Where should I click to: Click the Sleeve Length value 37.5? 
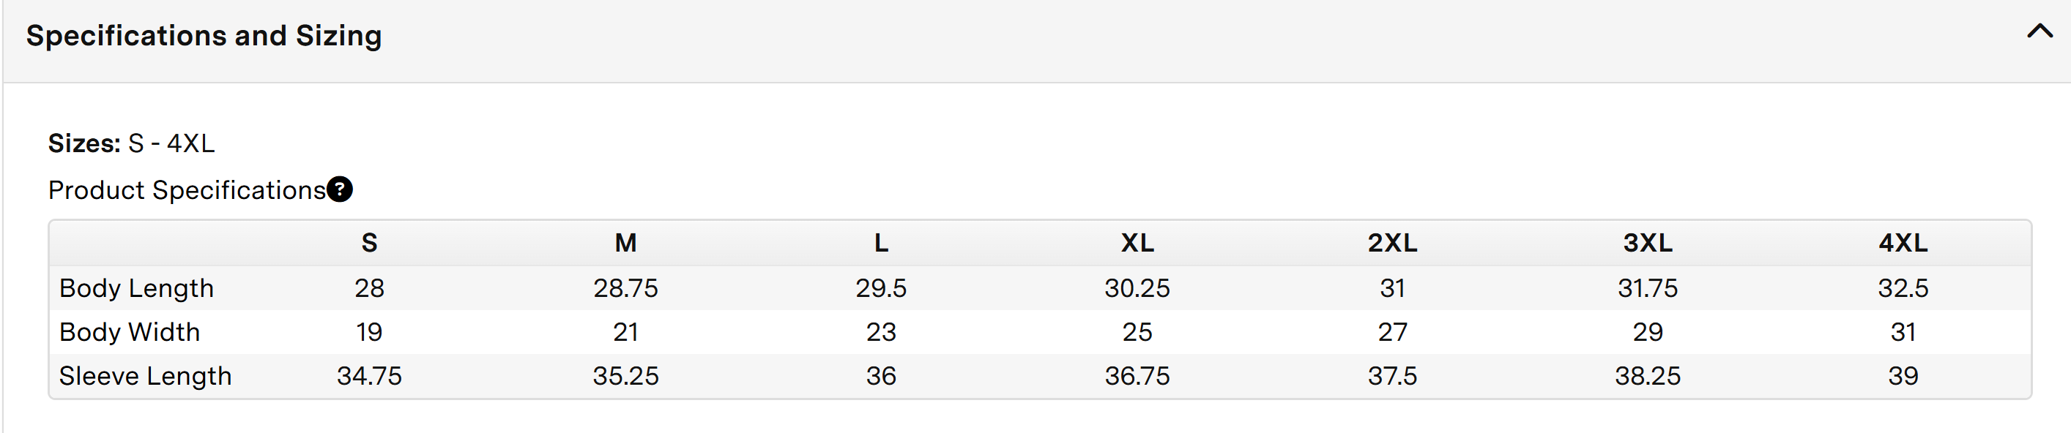pyautogui.click(x=1392, y=376)
